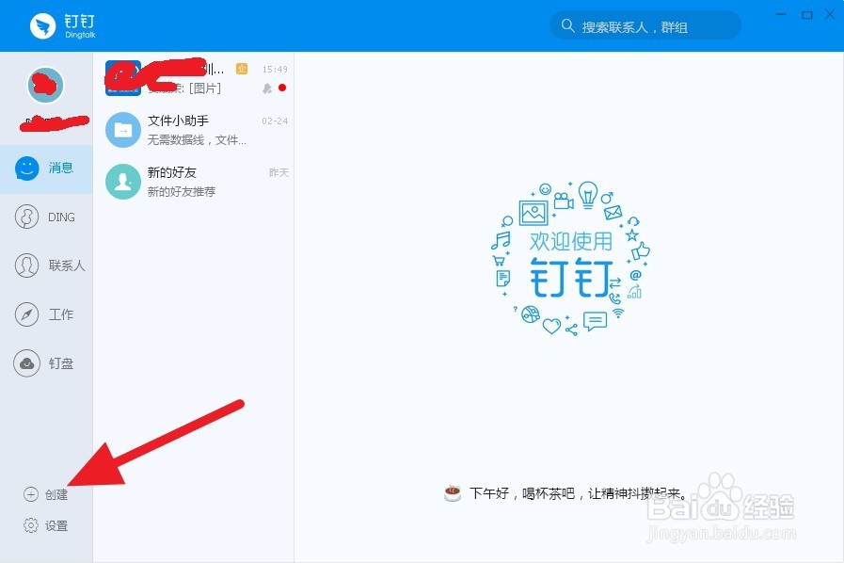Switch to the 消息 messages tab

46,169
